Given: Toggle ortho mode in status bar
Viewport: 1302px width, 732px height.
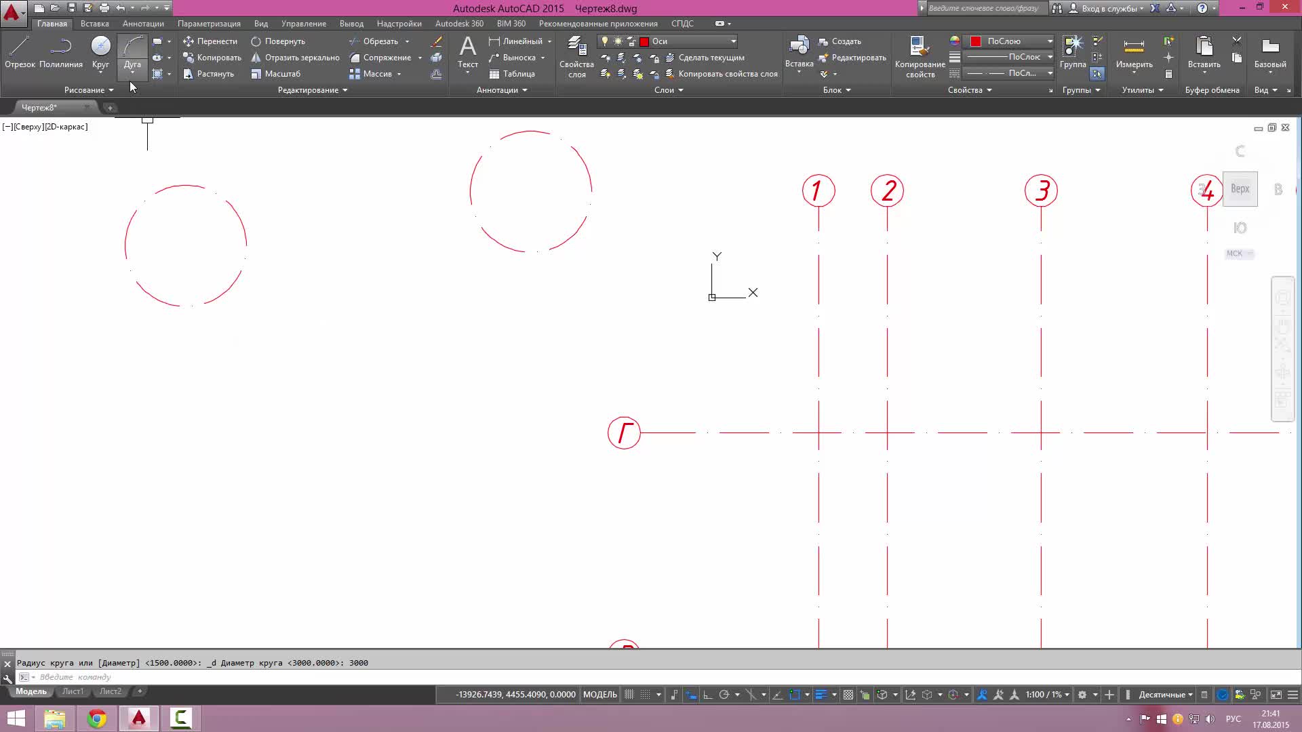Looking at the screenshot, I should [x=707, y=695].
